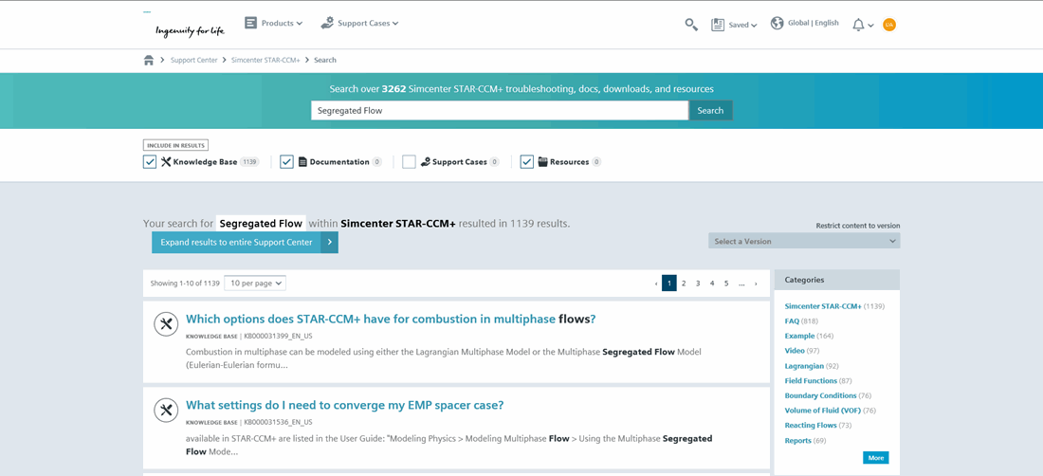Enable the Support Cases checkbox
Viewport: 1043px width, 476px height.
point(409,161)
